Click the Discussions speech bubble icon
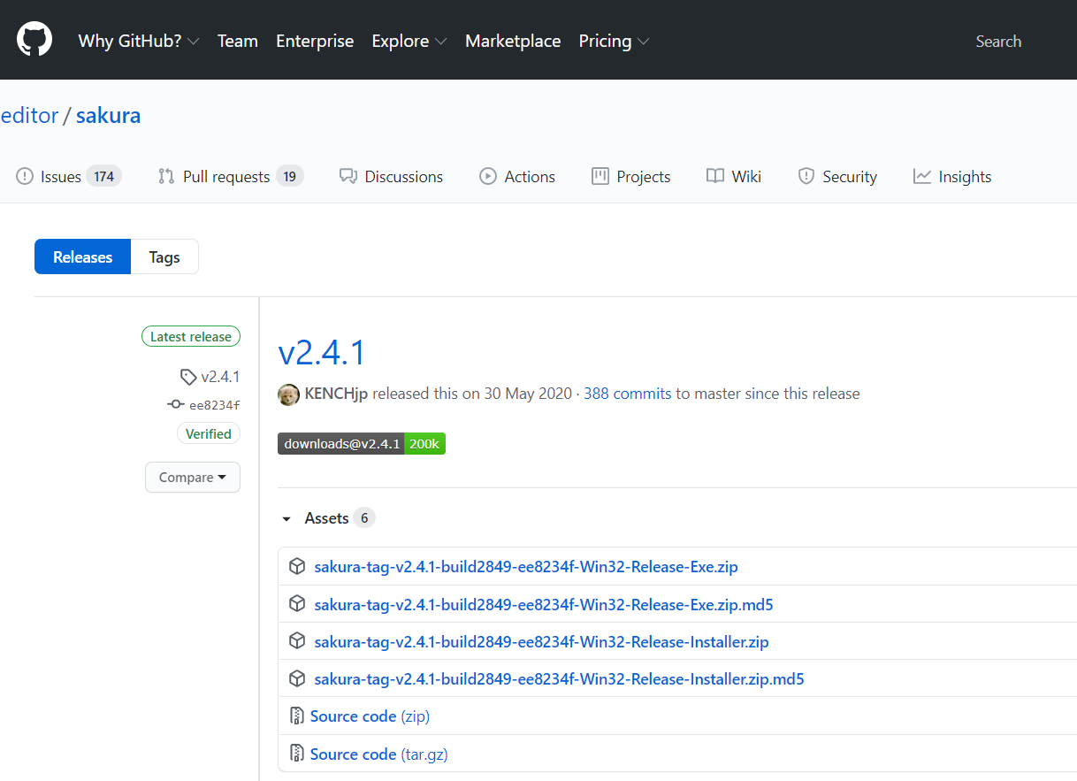This screenshot has width=1077, height=781. pyautogui.click(x=348, y=176)
